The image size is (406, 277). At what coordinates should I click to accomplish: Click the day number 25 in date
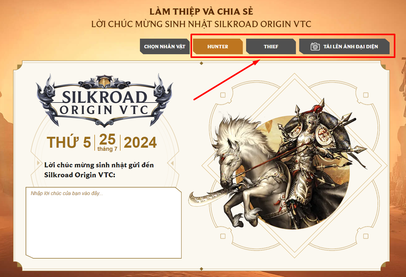click(107, 139)
